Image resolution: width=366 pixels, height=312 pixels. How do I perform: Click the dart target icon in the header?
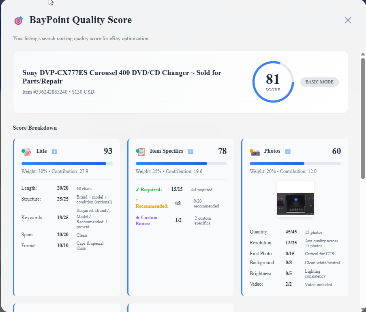(x=18, y=20)
